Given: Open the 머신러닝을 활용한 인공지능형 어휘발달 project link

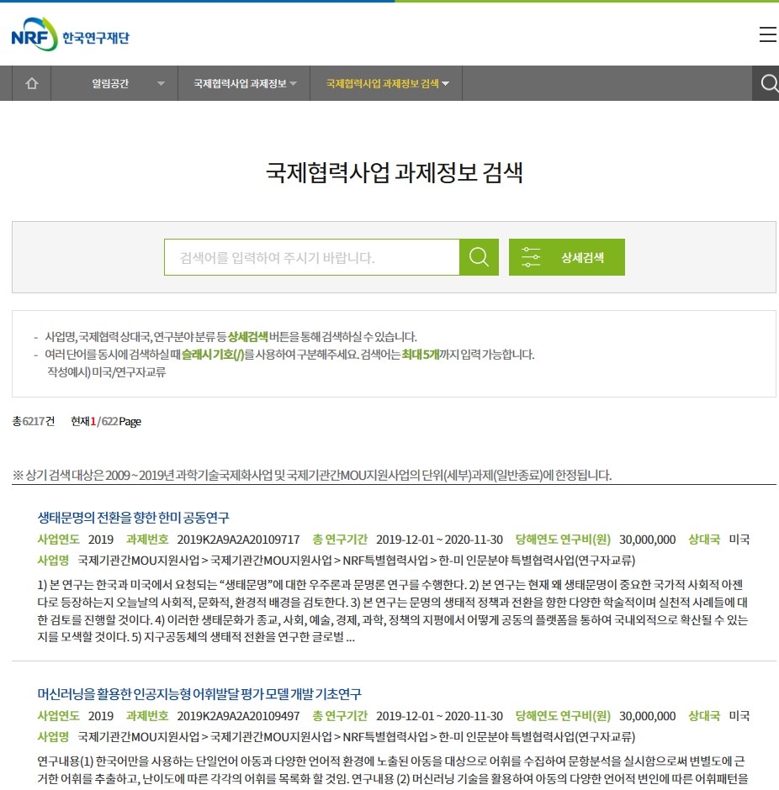Looking at the screenshot, I should pos(199,693).
